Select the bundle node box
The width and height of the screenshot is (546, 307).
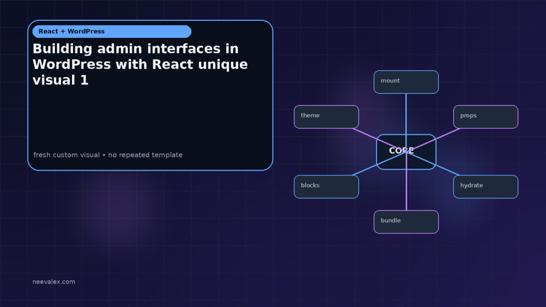406,222
